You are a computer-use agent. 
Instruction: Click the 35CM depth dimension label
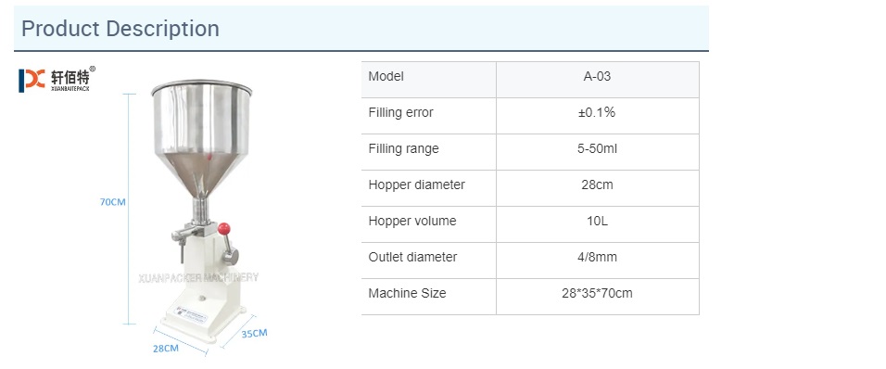click(254, 333)
